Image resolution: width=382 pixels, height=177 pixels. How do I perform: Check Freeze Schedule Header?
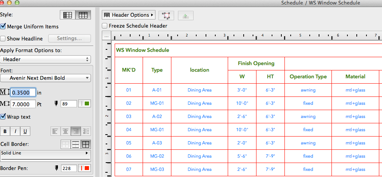(105, 26)
